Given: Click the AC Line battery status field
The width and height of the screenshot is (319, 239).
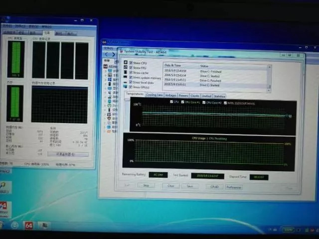Looking at the screenshot, I should point(158,175).
